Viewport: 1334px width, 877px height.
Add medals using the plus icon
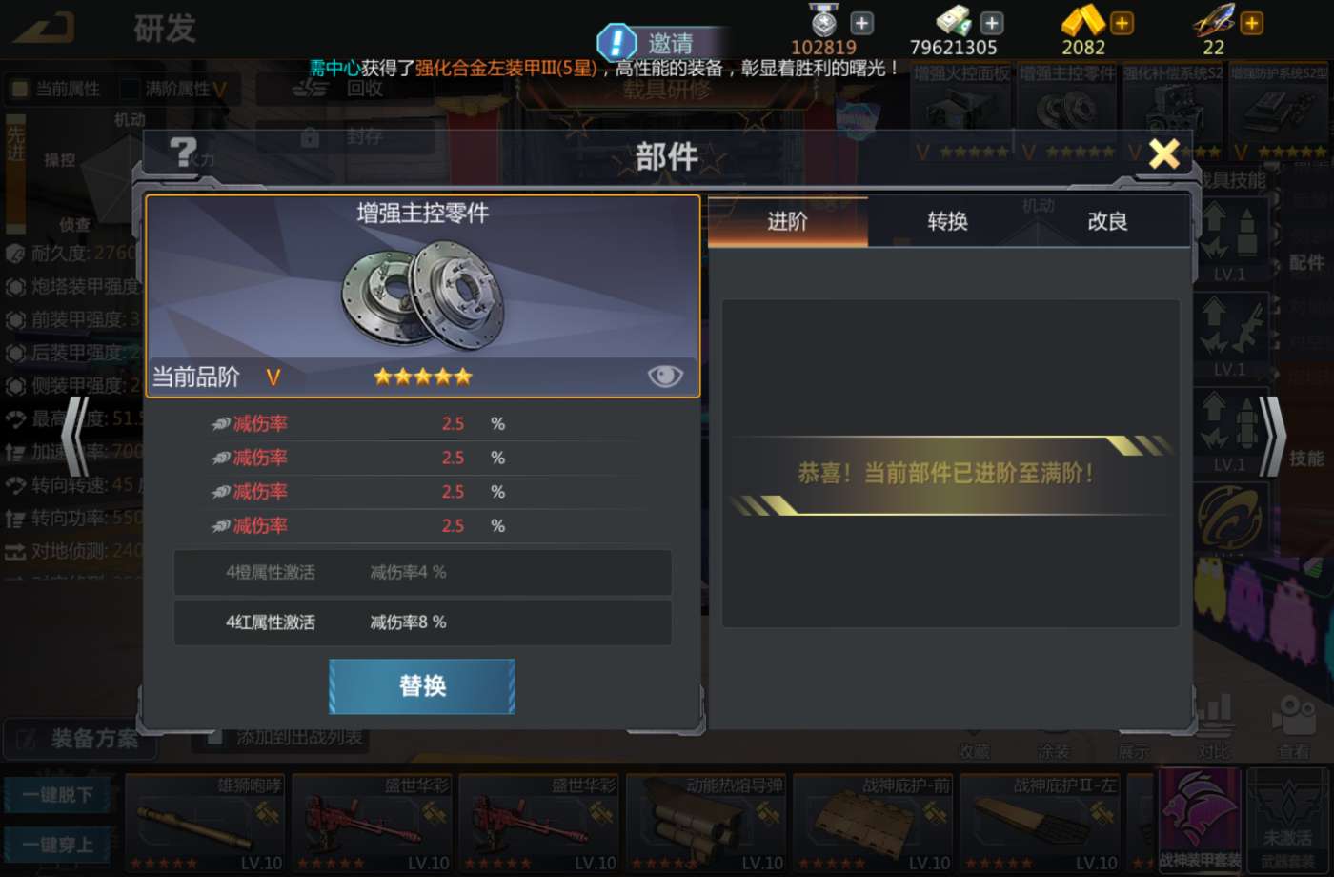(861, 23)
